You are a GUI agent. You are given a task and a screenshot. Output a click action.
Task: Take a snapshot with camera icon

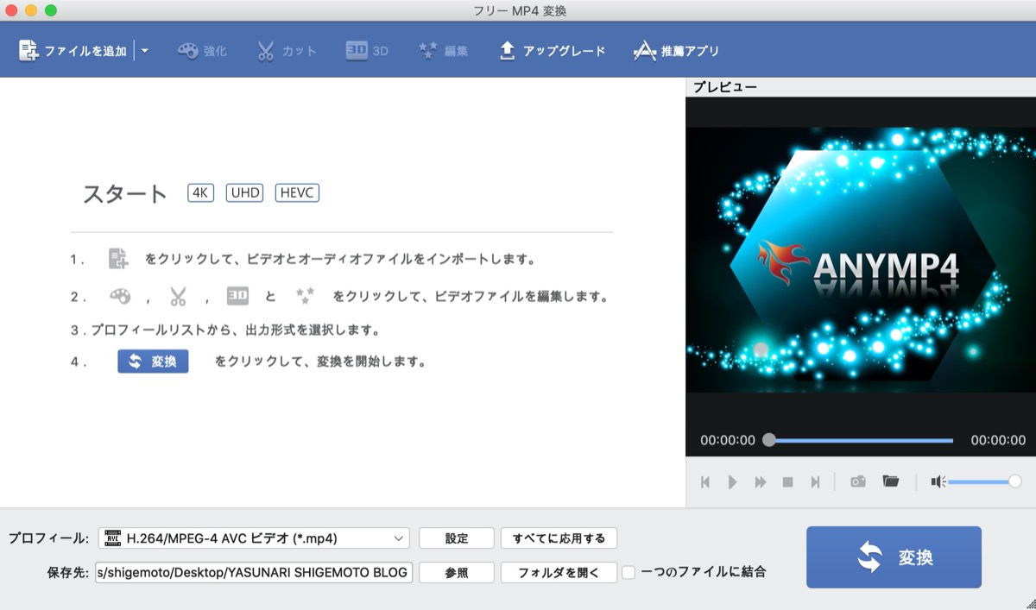857,481
